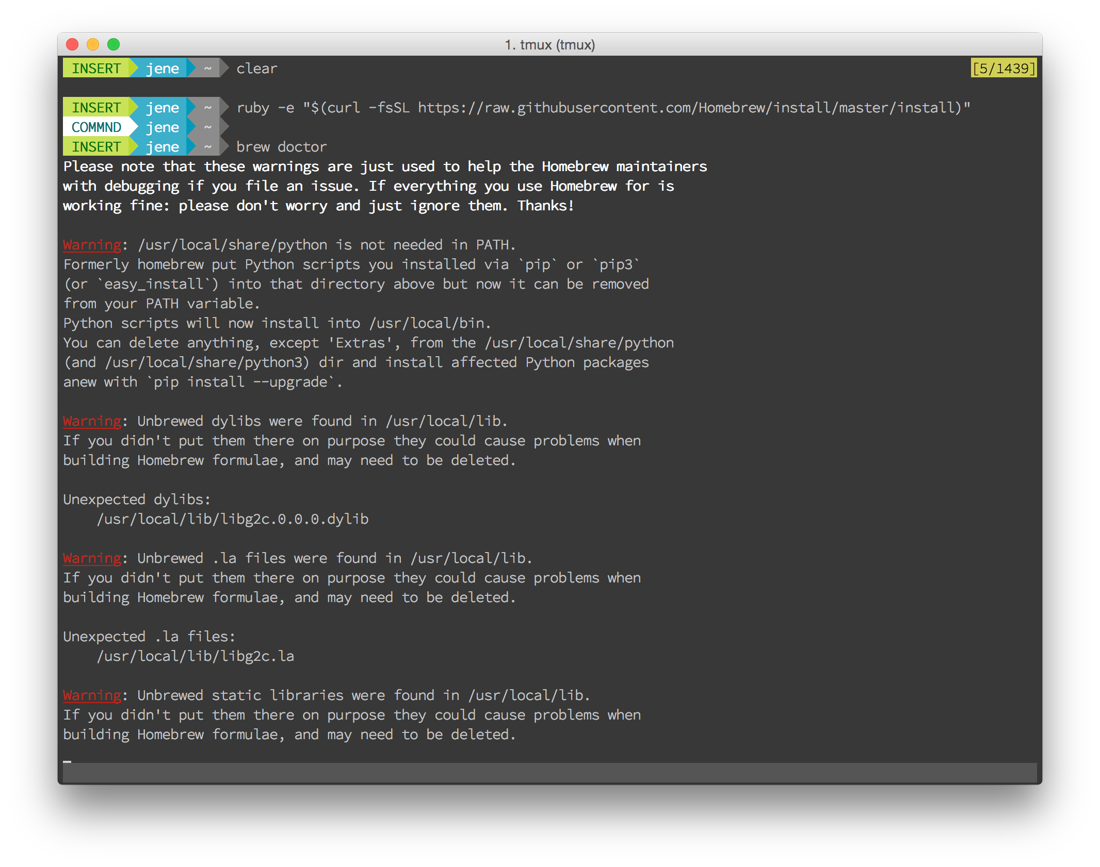This screenshot has height=867, width=1100.
Task: Click the [5/1439] scroll position indicator
Action: pyautogui.click(x=1004, y=68)
